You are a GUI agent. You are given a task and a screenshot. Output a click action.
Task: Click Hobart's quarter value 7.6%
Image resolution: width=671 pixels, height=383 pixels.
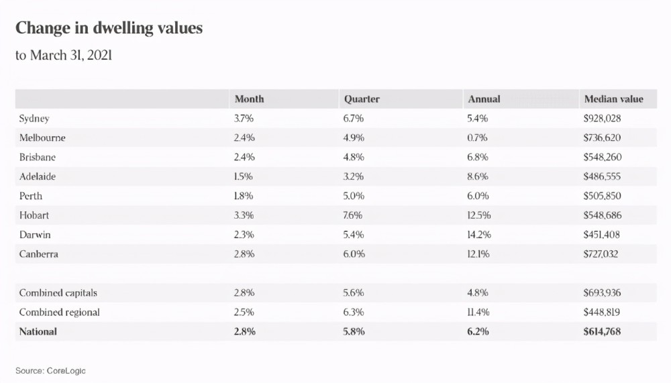[x=354, y=215]
